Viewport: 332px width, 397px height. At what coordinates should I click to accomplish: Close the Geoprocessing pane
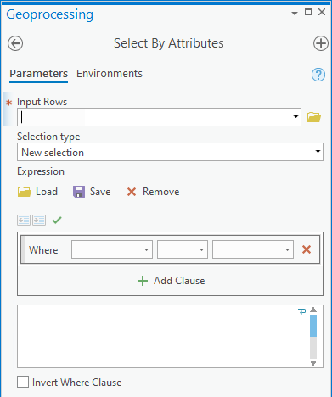pyautogui.click(x=322, y=12)
